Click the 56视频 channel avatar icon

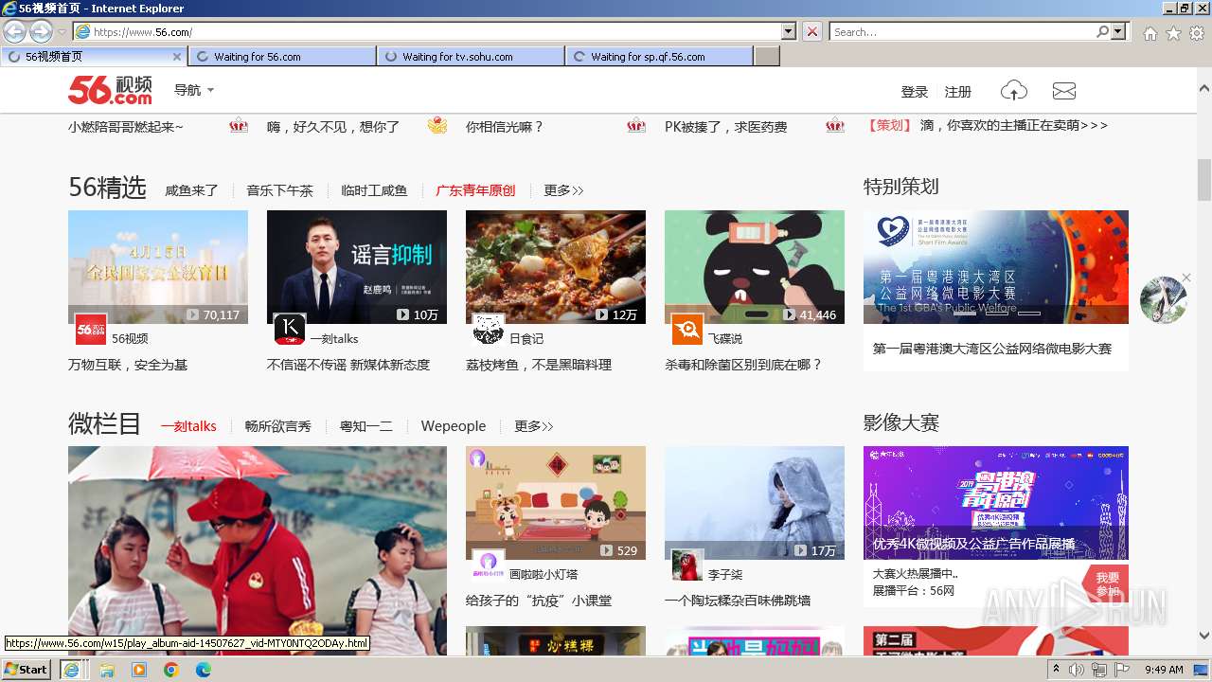91,329
